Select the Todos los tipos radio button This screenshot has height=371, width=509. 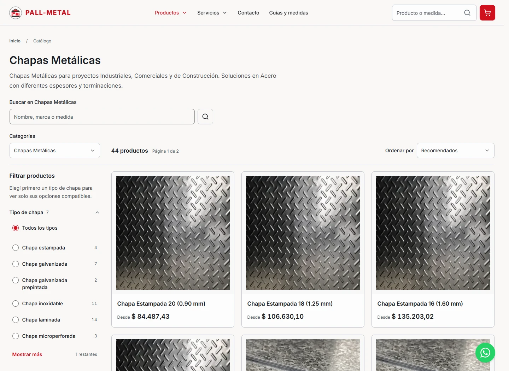(x=16, y=228)
